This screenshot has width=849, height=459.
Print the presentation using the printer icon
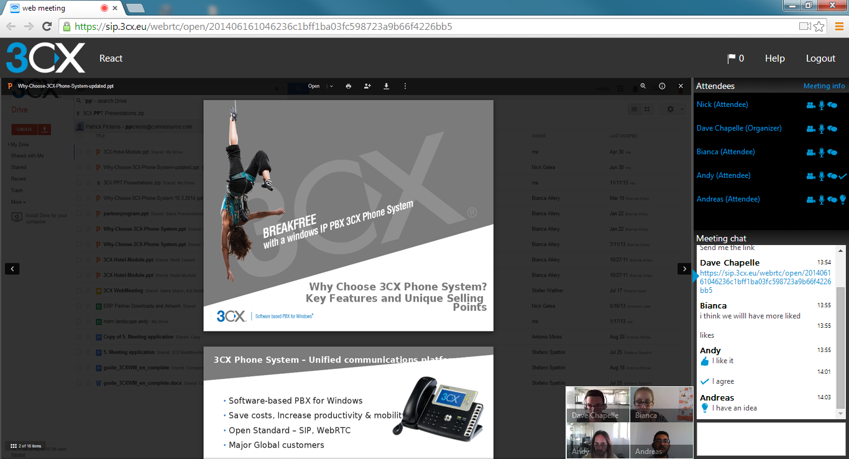pyautogui.click(x=349, y=86)
